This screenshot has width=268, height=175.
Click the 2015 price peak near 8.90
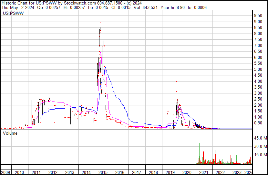pyautogui.click(x=100, y=23)
